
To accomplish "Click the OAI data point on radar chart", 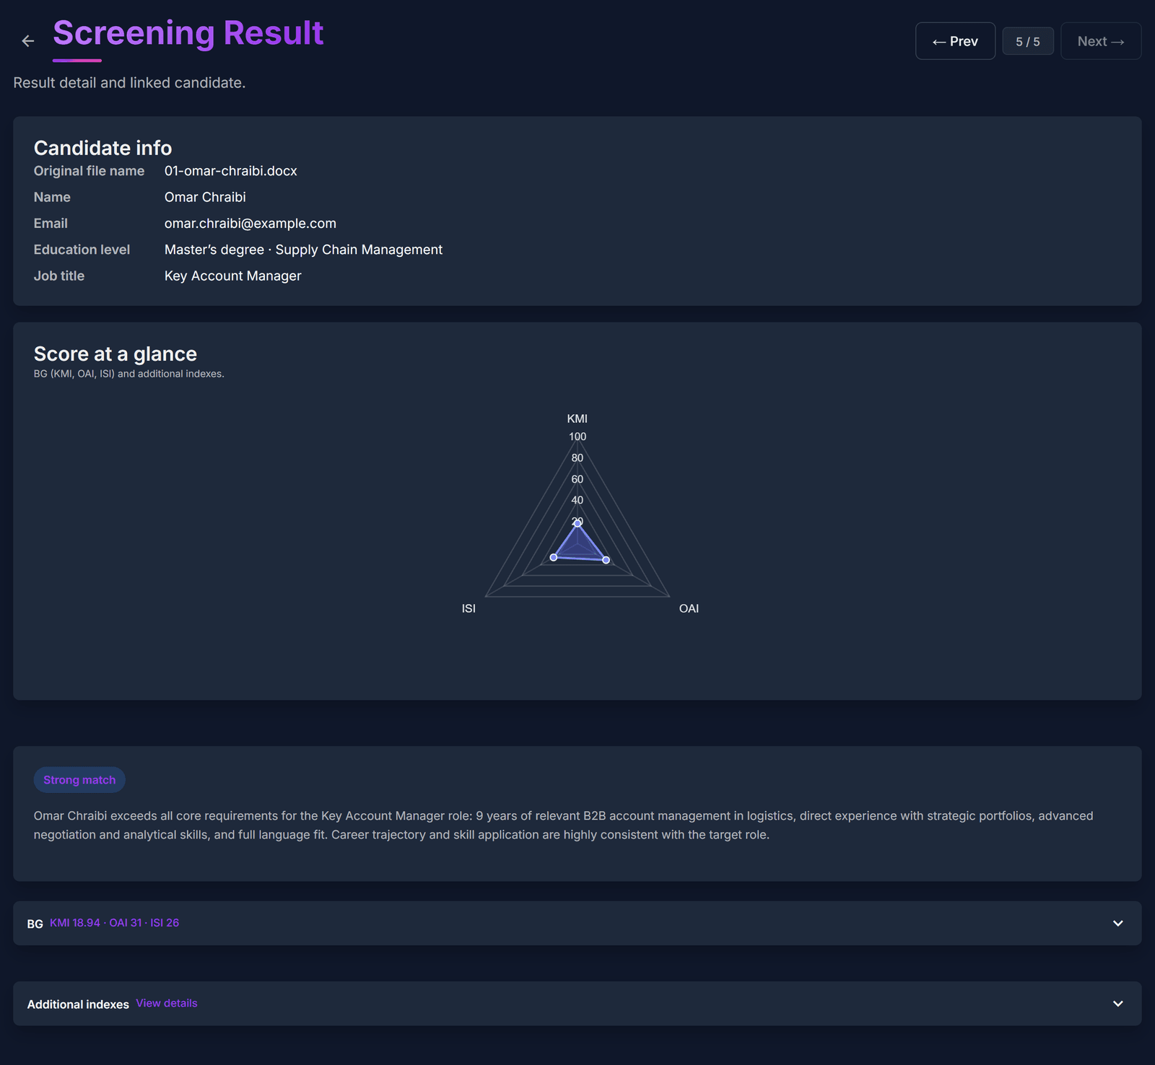I will pyautogui.click(x=606, y=560).
